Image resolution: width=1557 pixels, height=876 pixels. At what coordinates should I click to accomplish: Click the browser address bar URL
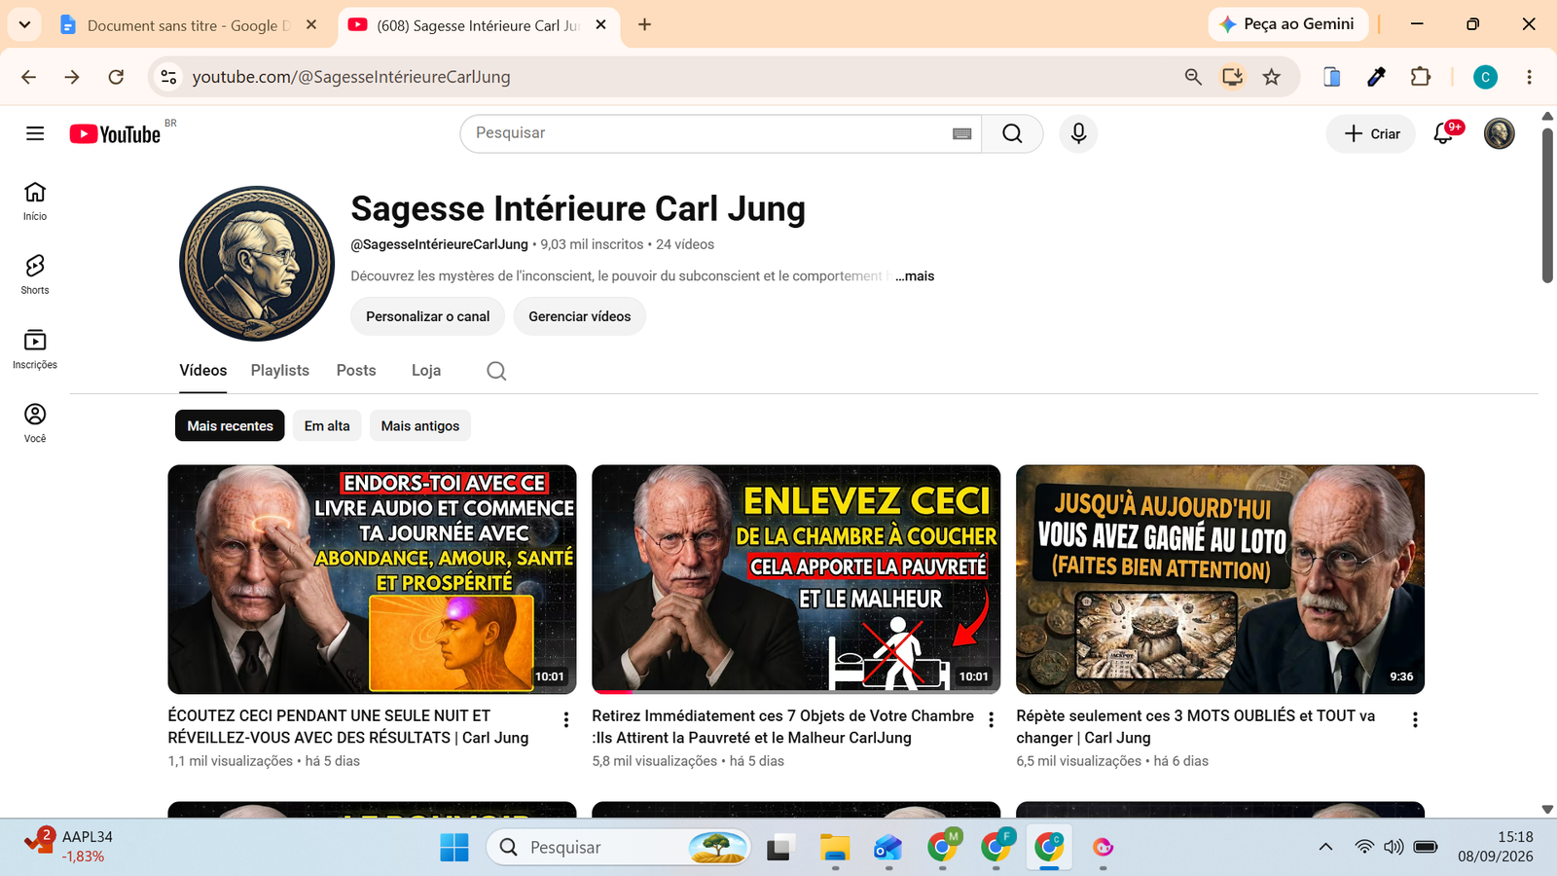point(351,77)
